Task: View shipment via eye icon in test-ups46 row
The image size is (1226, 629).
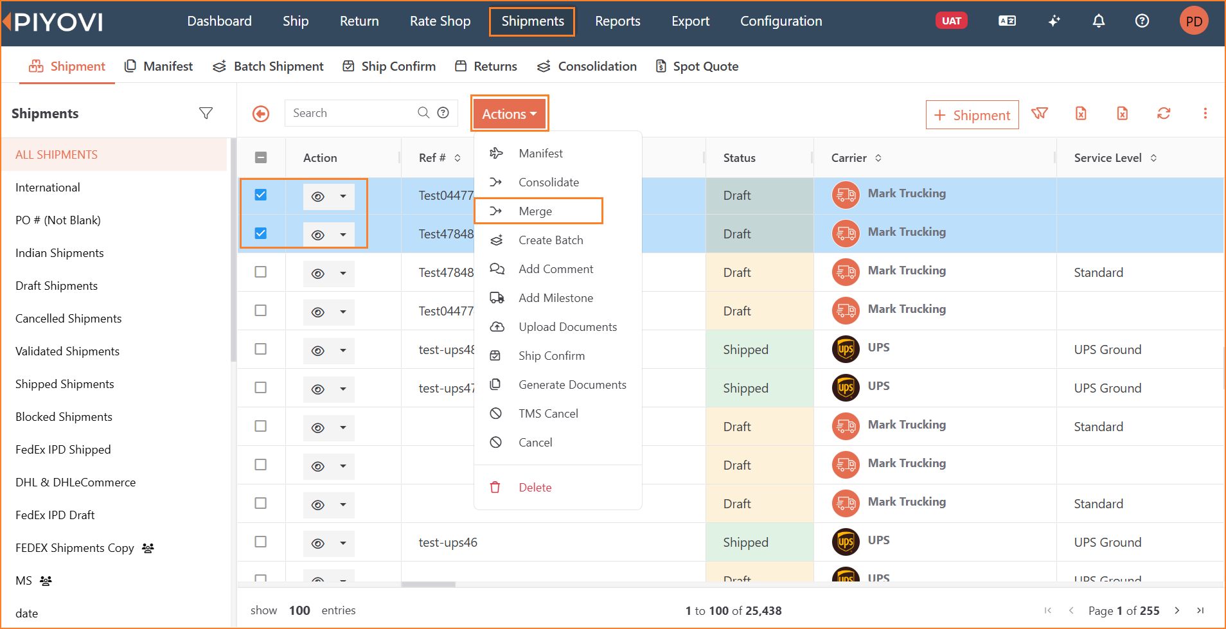Action: point(317,544)
